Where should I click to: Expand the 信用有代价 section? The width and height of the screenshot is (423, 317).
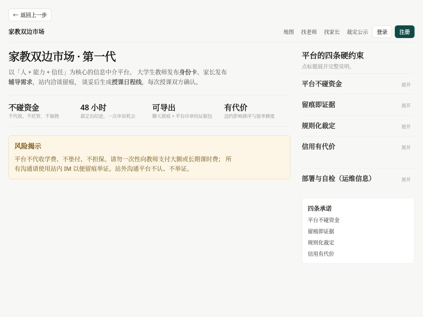pos(358,147)
